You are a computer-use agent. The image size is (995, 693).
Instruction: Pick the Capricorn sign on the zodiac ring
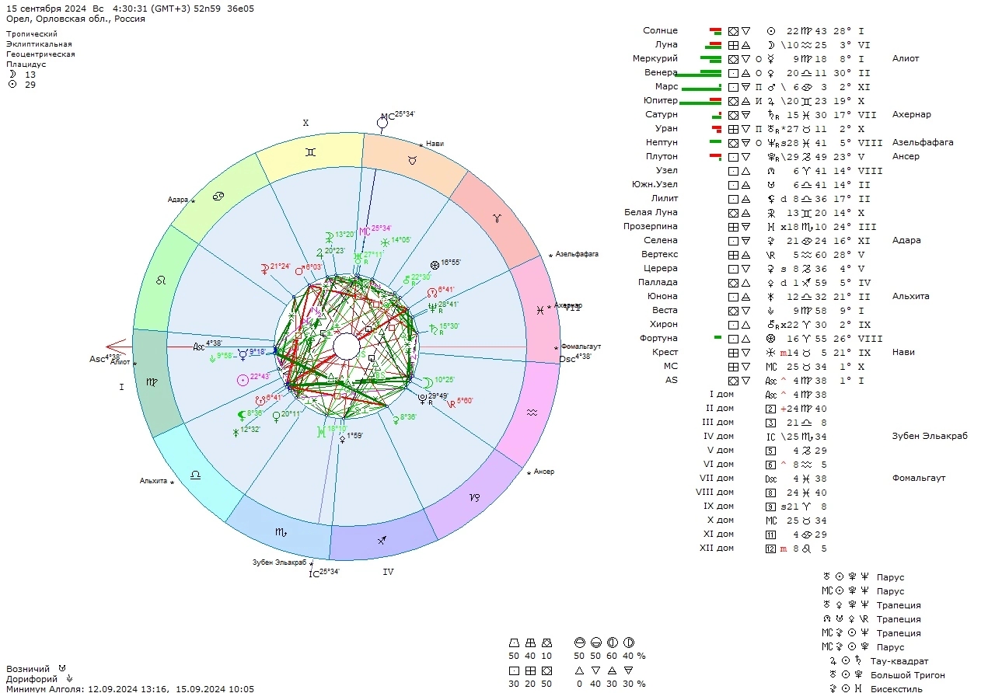[x=473, y=496]
